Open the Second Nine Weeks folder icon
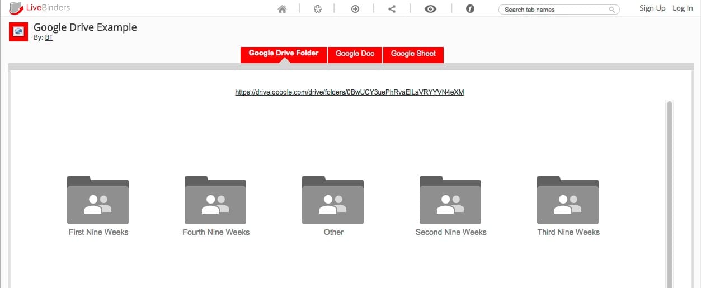Image resolution: width=701 pixels, height=288 pixels. tap(450, 200)
